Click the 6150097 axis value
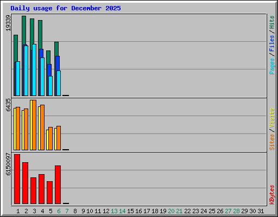This screenshot has height=217, width=278. [x=8, y=164]
